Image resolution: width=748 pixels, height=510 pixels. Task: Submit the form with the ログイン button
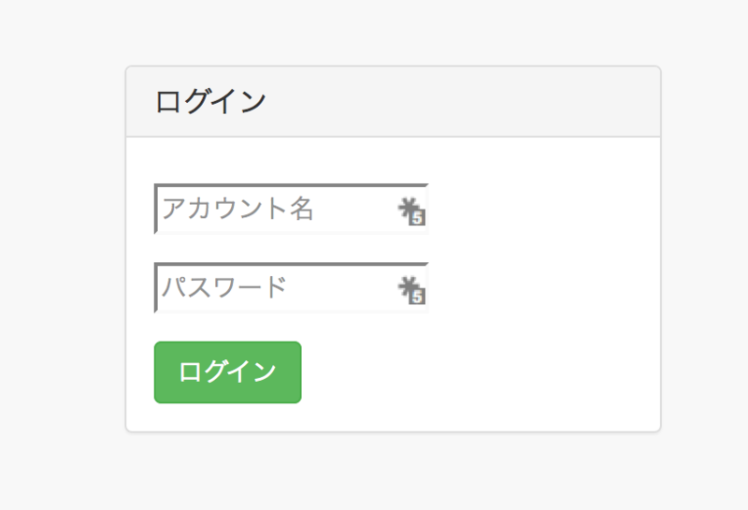227,372
